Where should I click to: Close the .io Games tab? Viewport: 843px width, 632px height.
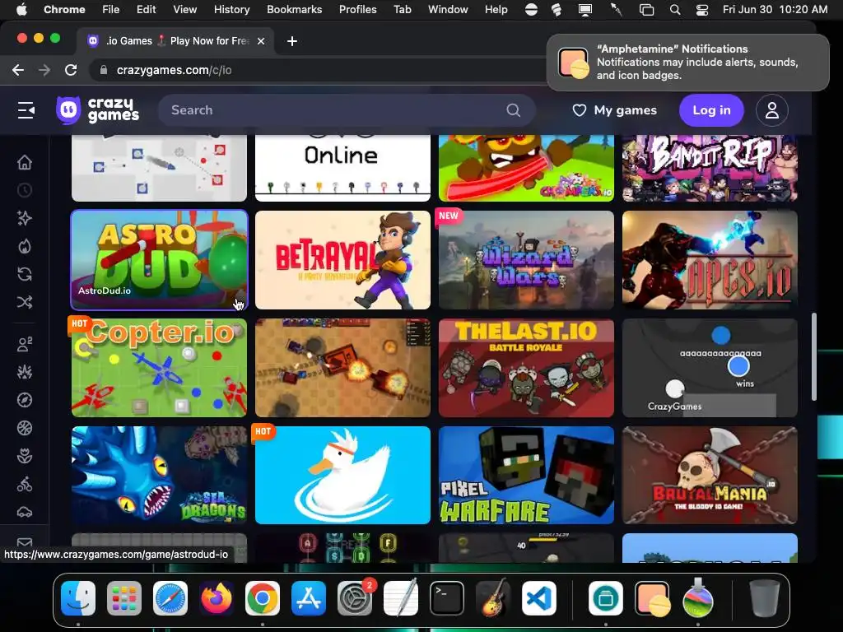click(x=261, y=41)
